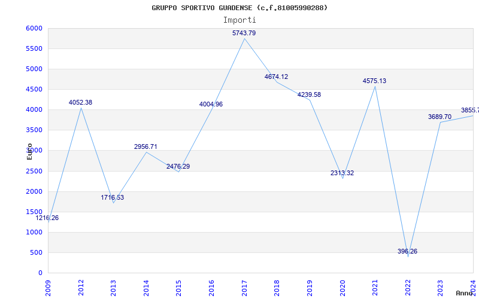Select the 5743.79 data label

[x=244, y=33]
